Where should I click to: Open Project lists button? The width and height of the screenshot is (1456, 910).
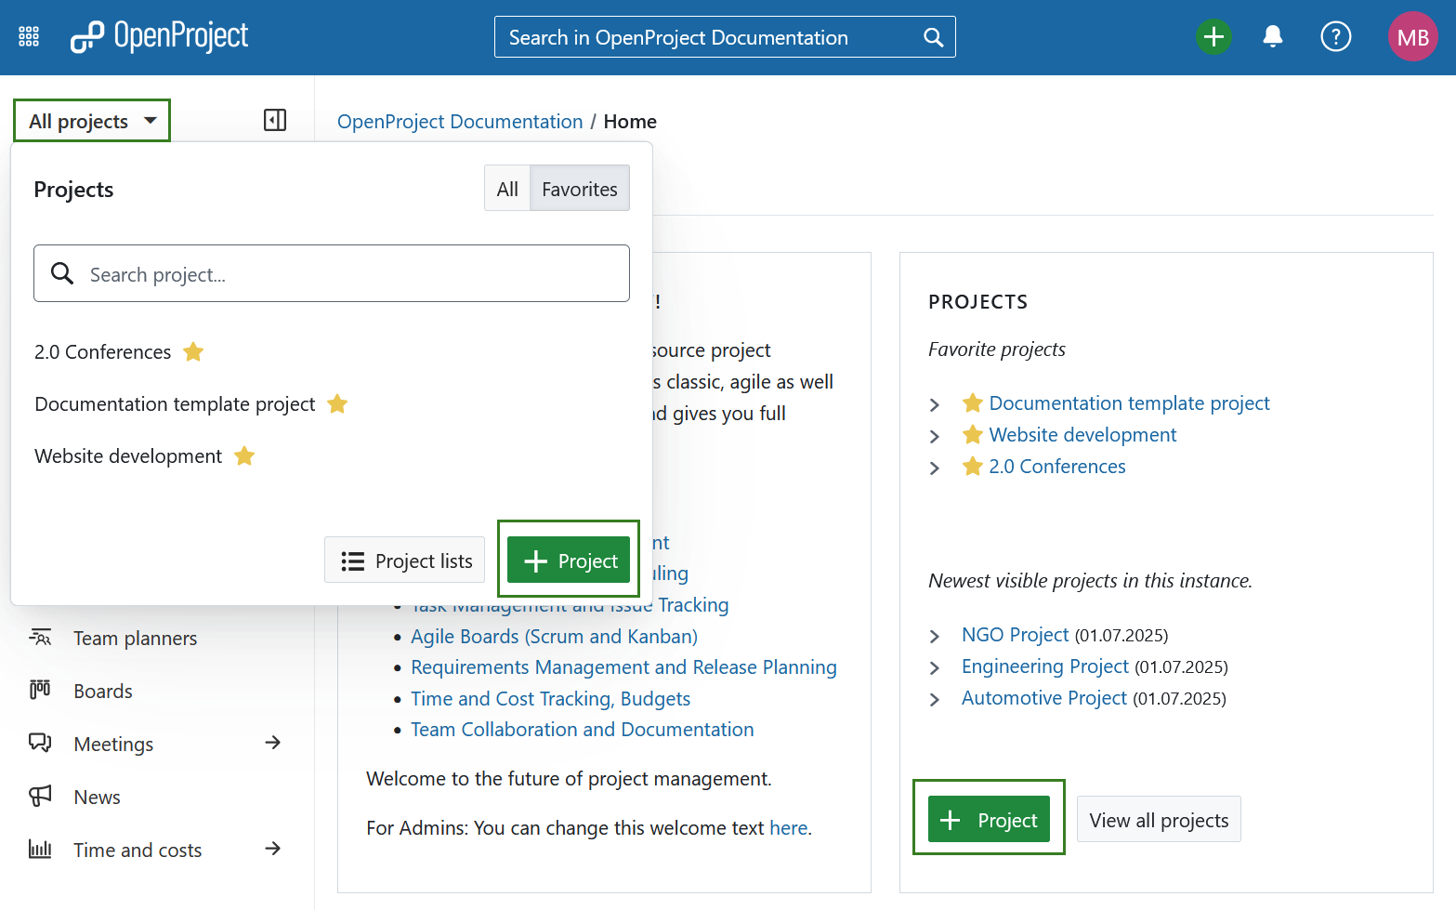[405, 561]
